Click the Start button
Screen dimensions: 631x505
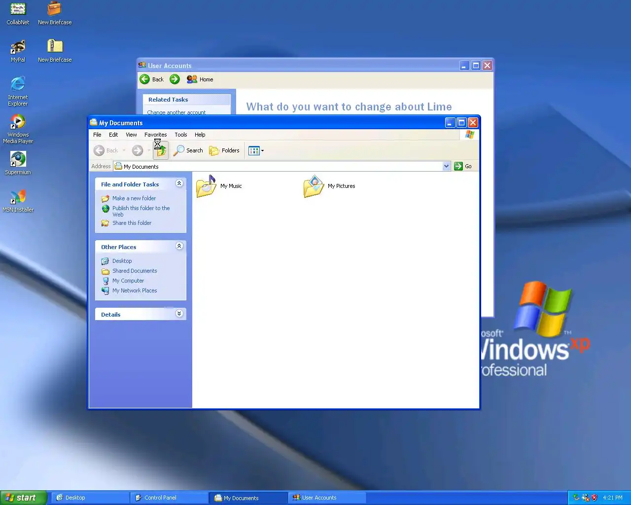(24, 498)
